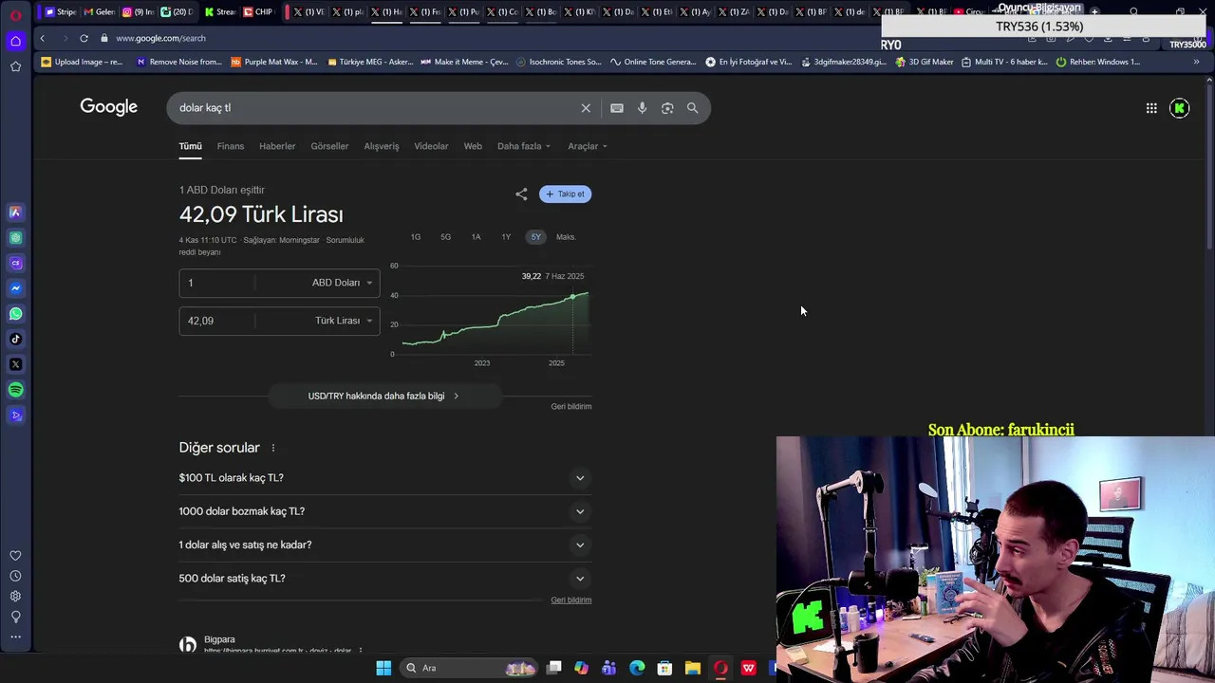1215x683 pixels.
Task: Open Messenger in the Opera sidebar
Action: pos(15,288)
